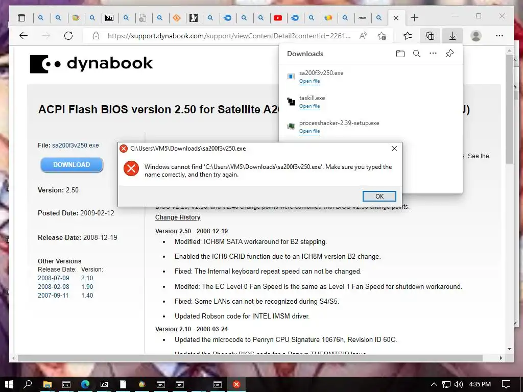Image resolution: width=523 pixels, height=392 pixels.
Task: Click the dynabook logo
Action: point(91,64)
